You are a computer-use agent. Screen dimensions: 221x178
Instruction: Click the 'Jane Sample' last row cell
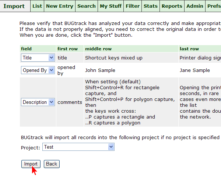195,70
